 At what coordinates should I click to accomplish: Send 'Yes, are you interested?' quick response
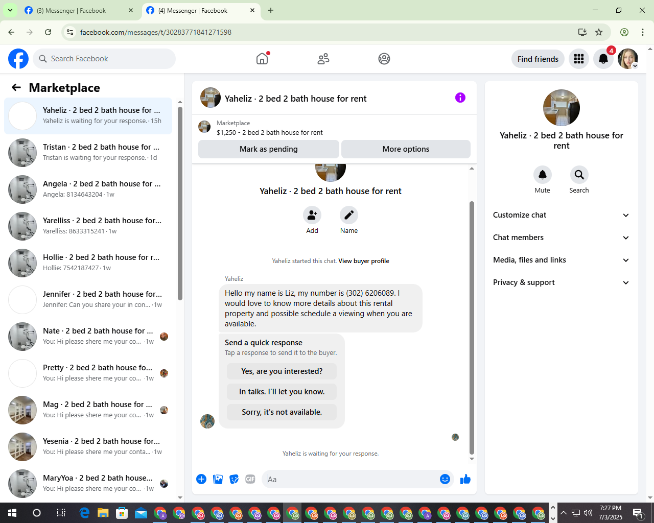282,371
